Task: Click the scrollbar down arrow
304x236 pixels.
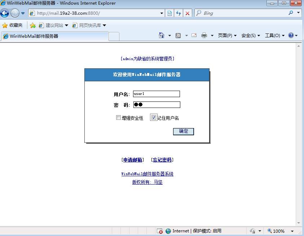Action: (299, 223)
